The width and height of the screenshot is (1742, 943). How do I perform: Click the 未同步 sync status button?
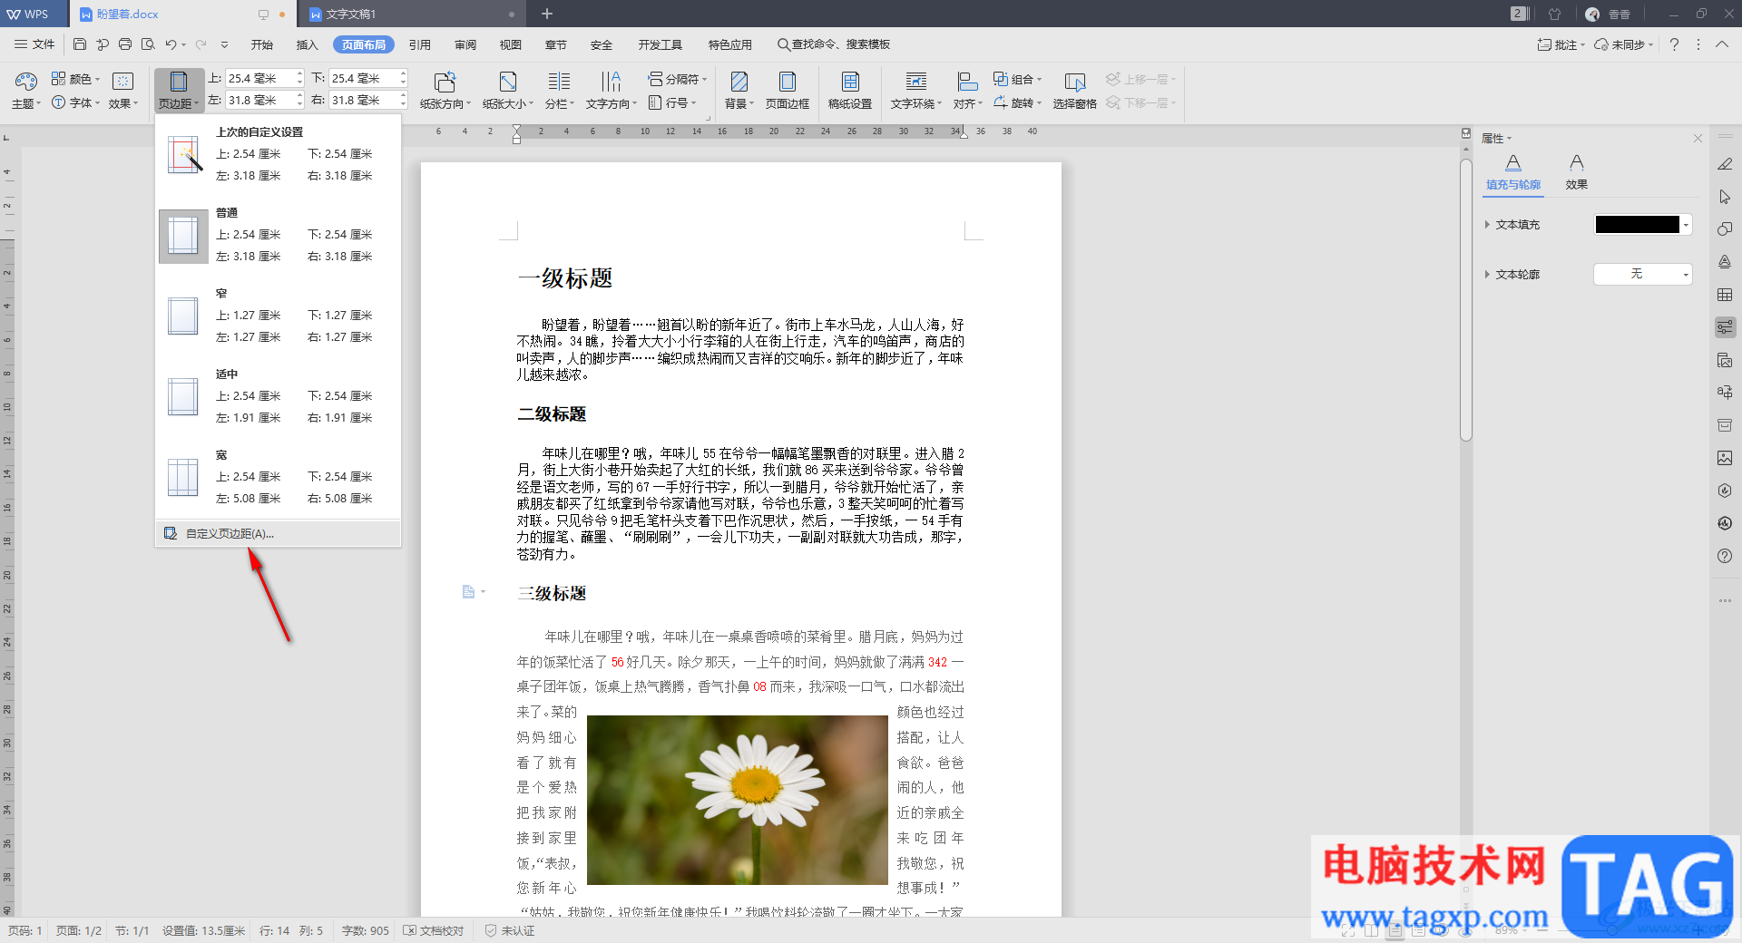1624,44
